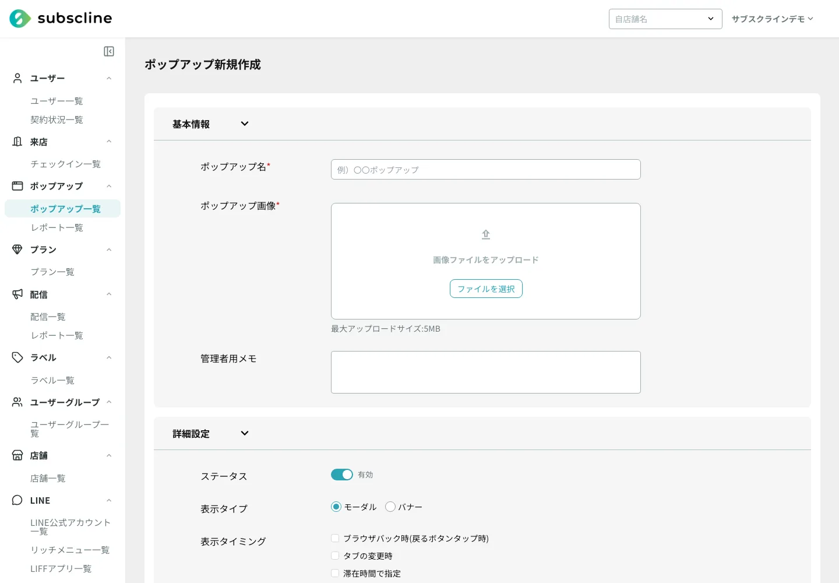Open LIFFアプリ一覧 link in sidebar

coord(61,568)
